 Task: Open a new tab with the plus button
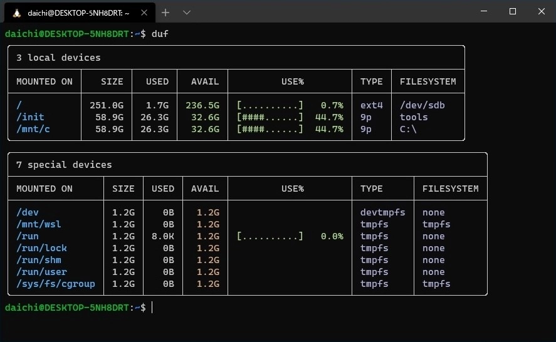(x=165, y=13)
